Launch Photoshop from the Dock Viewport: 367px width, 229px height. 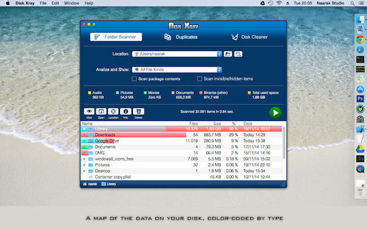[360, 99]
